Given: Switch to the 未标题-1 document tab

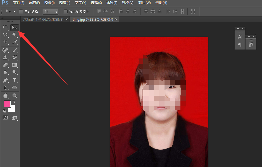Looking at the screenshot, I should (x=43, y=19).
